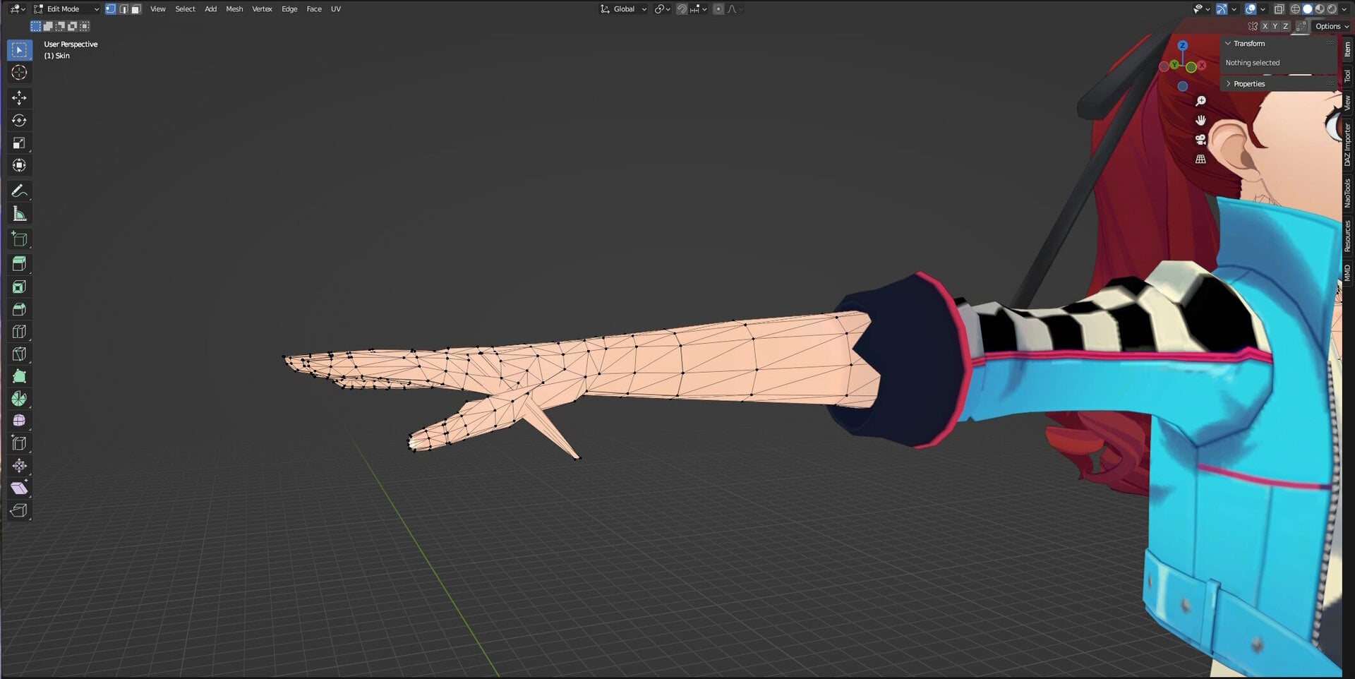Viewport: 1355px width, 679px height.
Task: Switch to Wireframe shading mode
Action: coord(1295,9)
